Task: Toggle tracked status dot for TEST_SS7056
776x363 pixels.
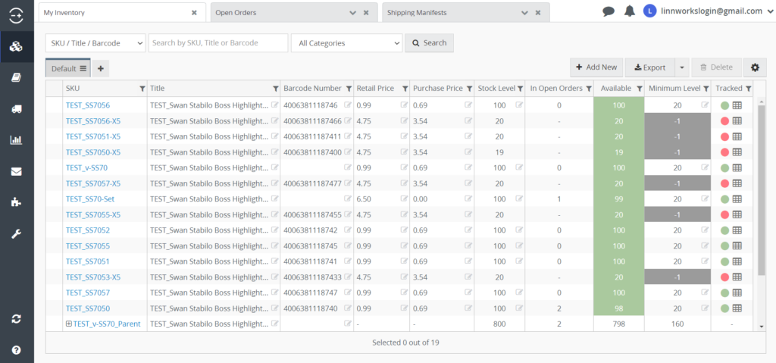Action: pyautogui.click(x=725, y=105)
